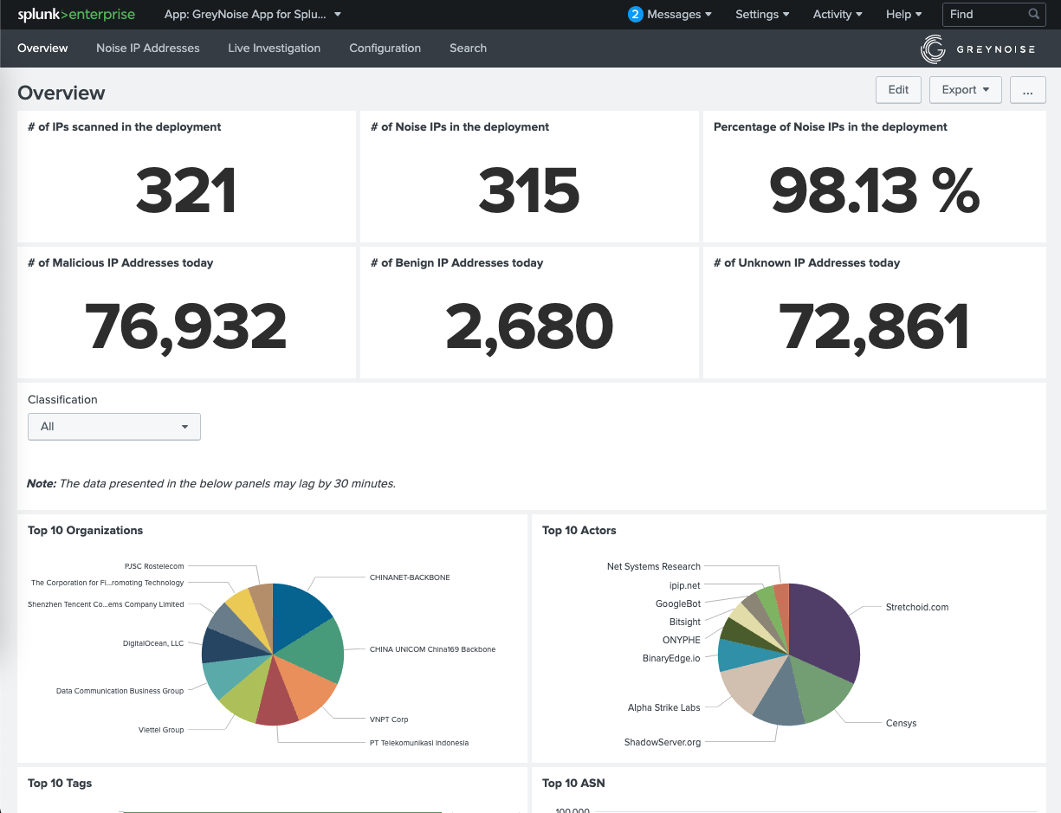
Task: Open the Noise IP Addresses tab
Action: 148,48
